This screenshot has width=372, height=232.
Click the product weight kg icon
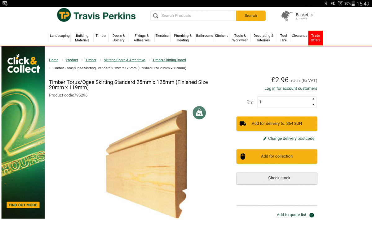coord(199,113)
